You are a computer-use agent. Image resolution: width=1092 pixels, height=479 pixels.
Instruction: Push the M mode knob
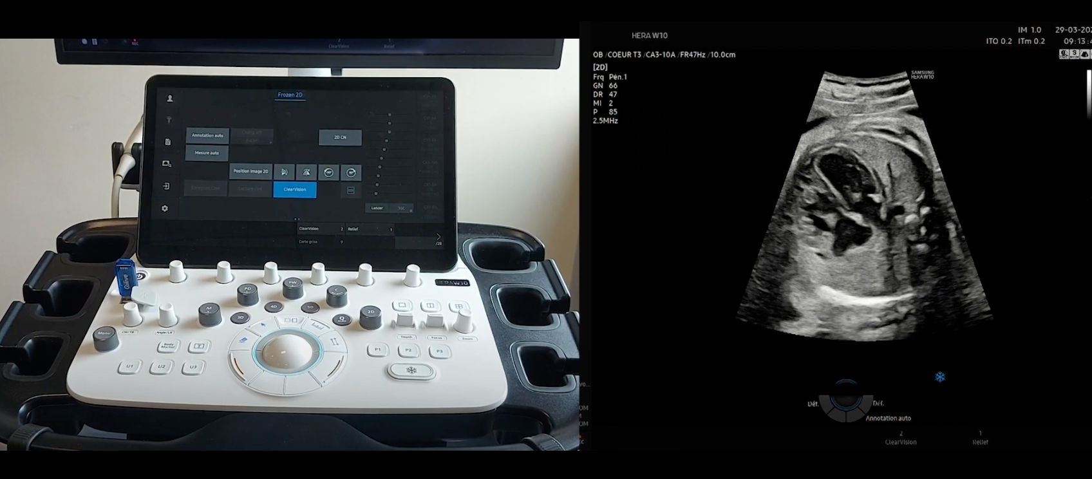tap(210, 313)
